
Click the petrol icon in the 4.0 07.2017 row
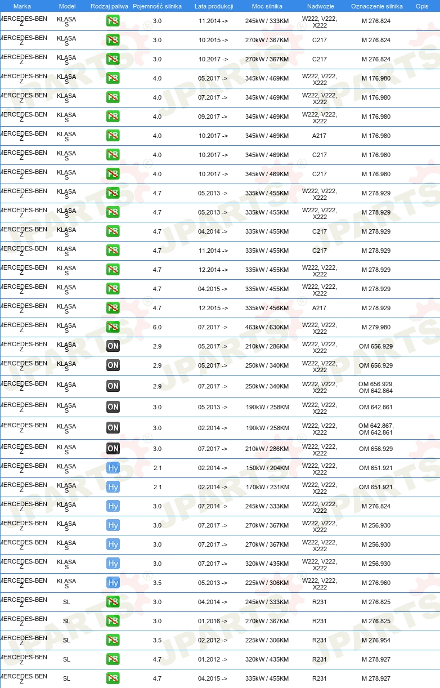coord(113,97)
